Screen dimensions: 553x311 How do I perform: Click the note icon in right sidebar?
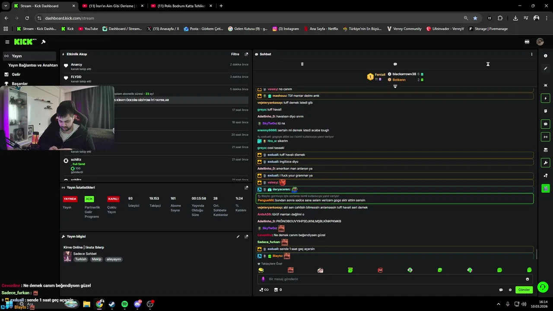point(546,111)
